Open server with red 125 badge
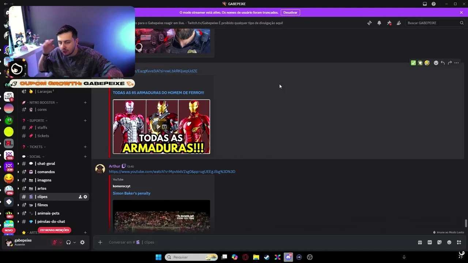Screen dimensions: 468x263 (9, 155)
